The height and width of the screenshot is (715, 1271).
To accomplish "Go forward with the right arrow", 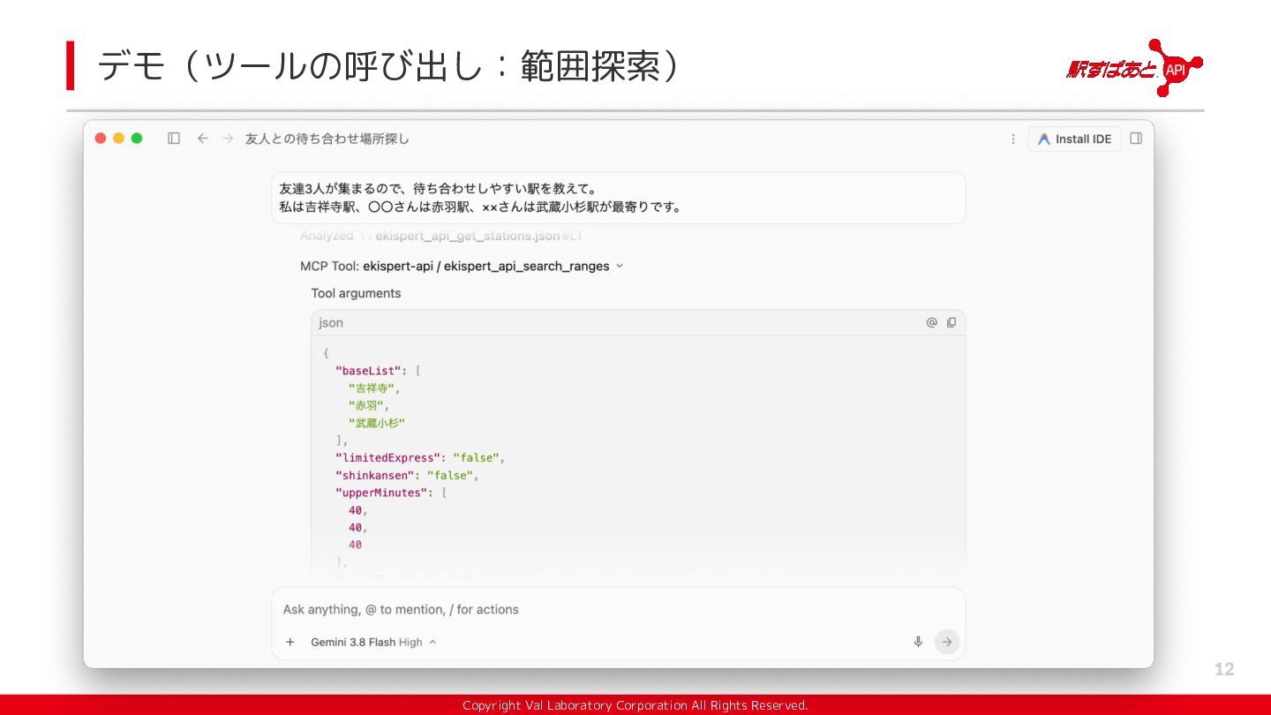I will [228, 139].
